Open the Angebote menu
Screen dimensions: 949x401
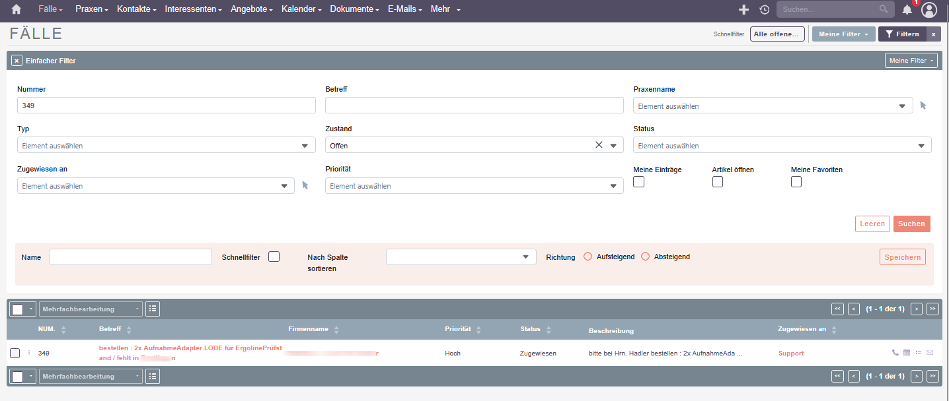[252, 9]
